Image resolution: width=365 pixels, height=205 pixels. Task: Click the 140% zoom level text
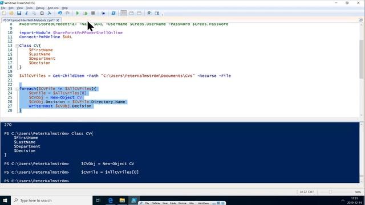[358, 192]
